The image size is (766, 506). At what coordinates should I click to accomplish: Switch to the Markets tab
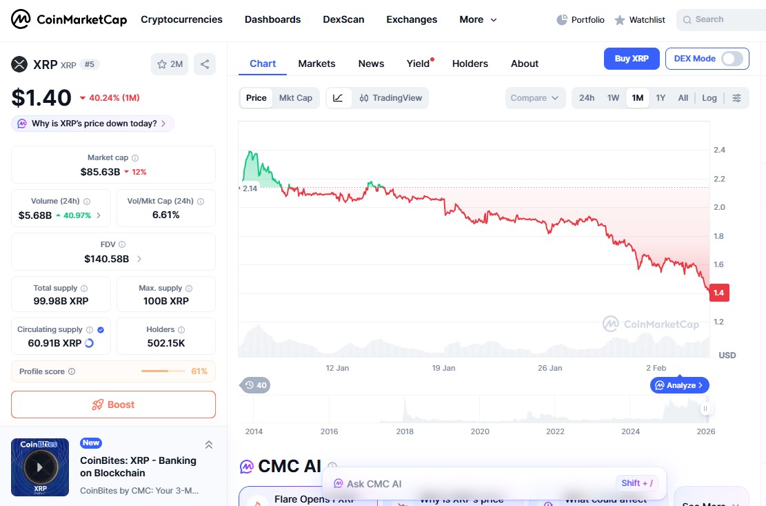tap(316, 64)
